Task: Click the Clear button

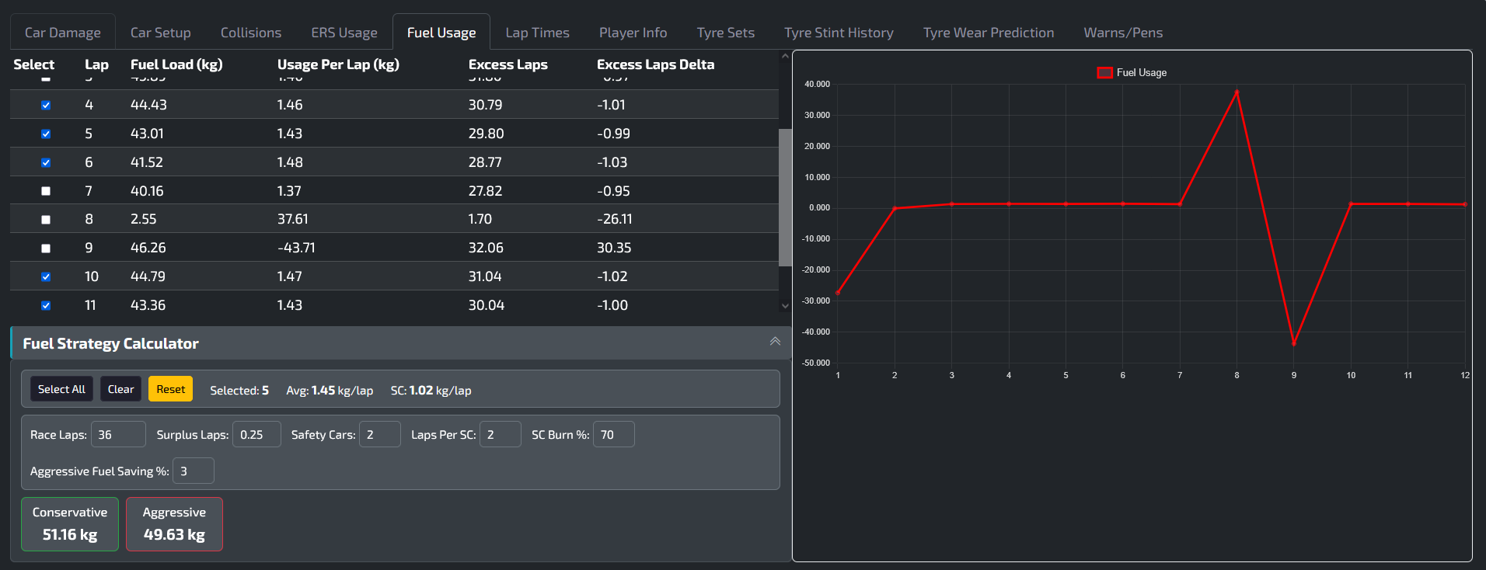Action: (x=120, y=389)
